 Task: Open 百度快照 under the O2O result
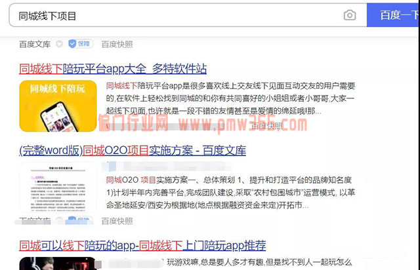tap(117, 221)
